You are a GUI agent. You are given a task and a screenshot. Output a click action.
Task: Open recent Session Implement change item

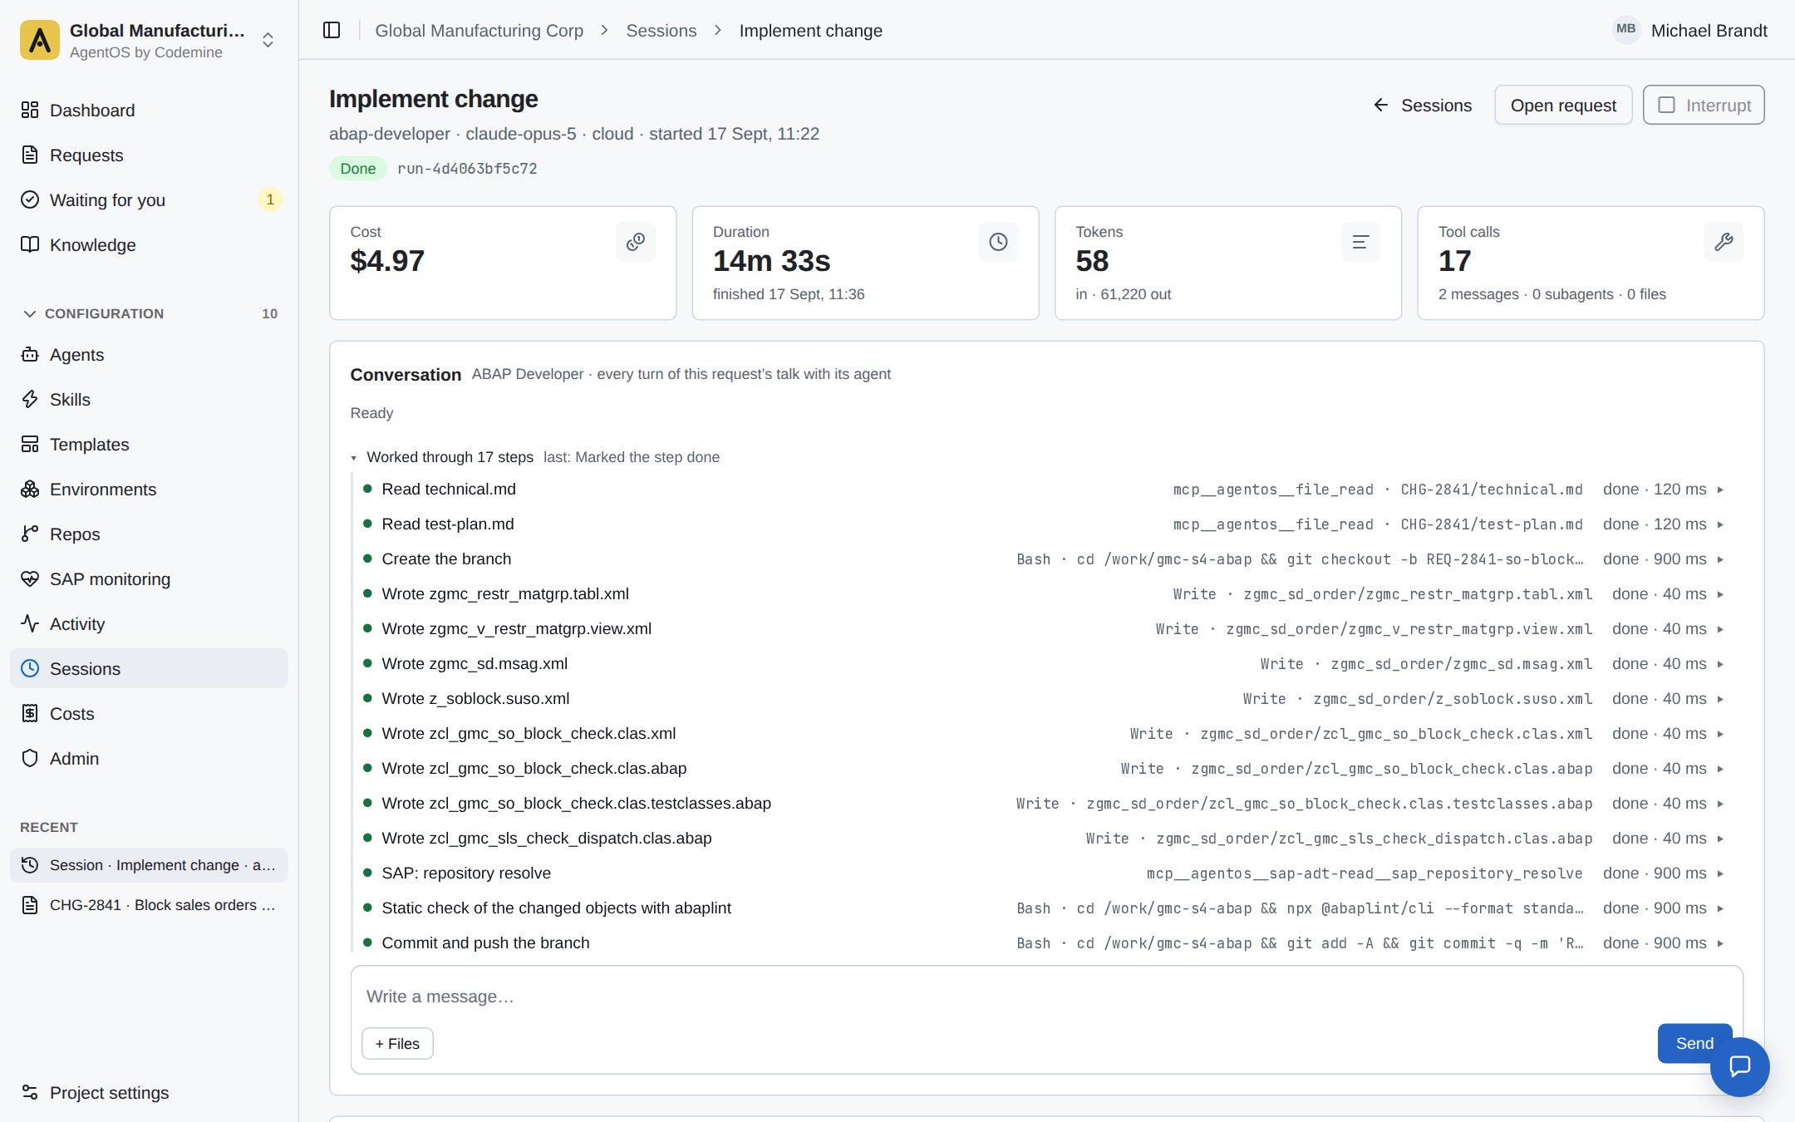(150, 865)
